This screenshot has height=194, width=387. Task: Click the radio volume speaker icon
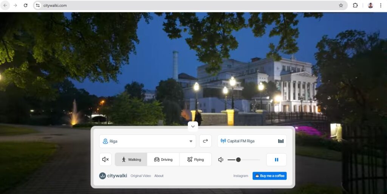click(221, 160)
